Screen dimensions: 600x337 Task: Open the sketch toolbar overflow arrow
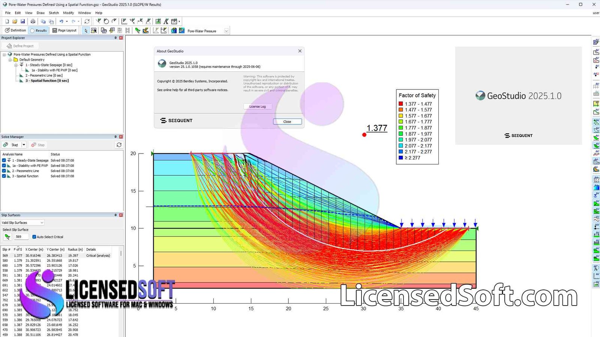(179, 21)
